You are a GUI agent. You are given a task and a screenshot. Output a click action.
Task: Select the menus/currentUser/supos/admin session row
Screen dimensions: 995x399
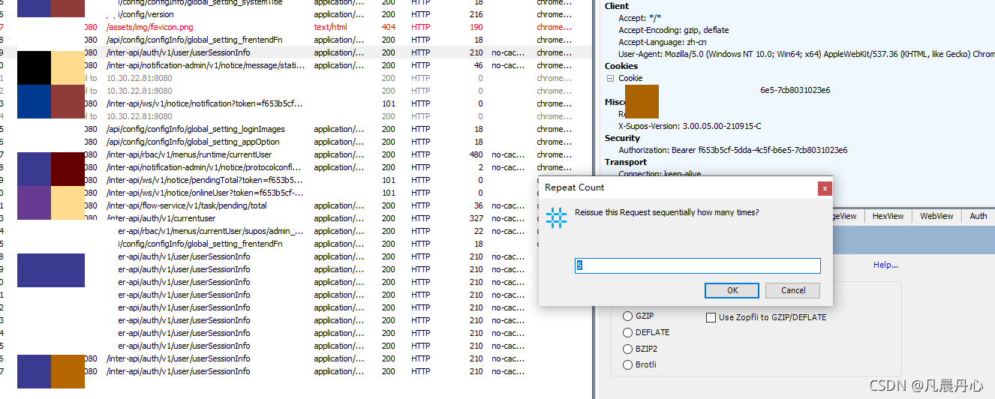296,231
